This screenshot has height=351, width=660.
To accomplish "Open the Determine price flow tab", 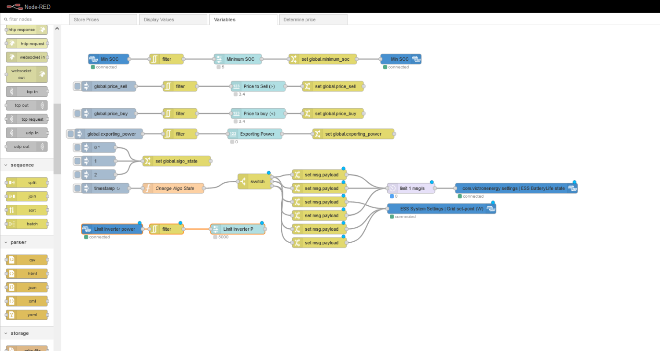I will click(312, 19).
